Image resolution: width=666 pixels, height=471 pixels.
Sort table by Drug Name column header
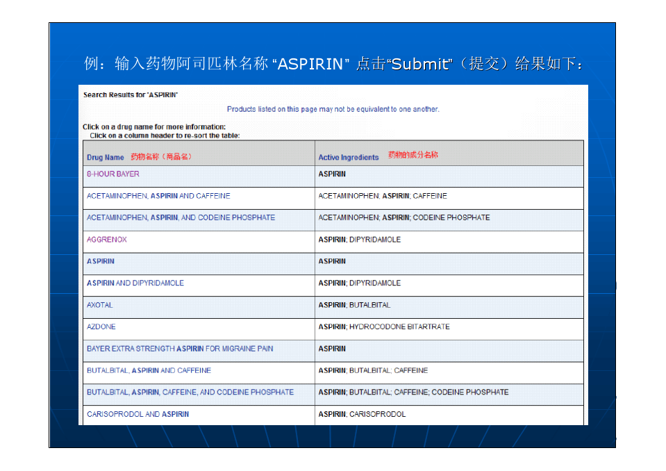pos(106,158)
